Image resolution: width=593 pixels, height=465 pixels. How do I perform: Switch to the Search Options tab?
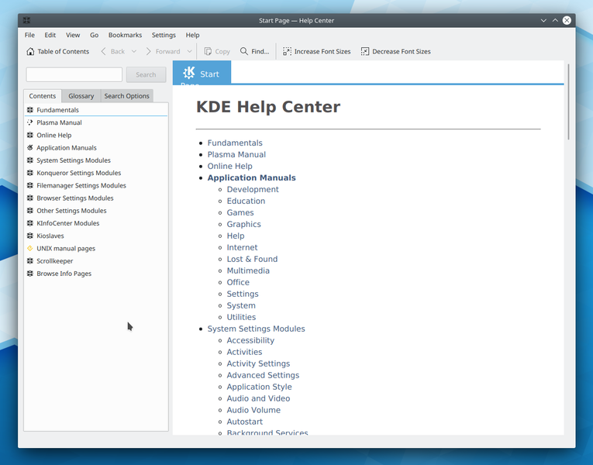point(126,96)
